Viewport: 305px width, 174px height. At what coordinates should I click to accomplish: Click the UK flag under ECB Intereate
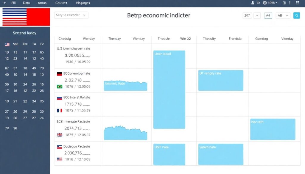pos(60,135)
